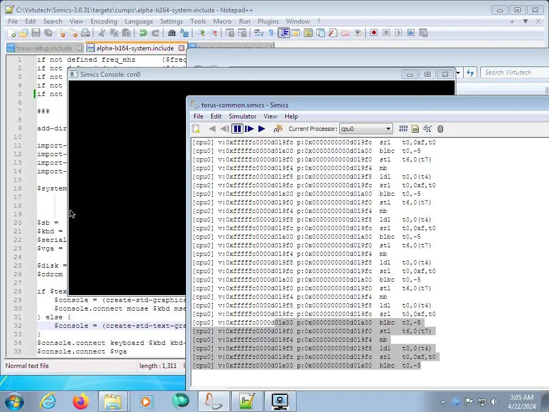The width and height of the screenshot is (549, 412).
Task: Redo the edit in Notepad++
Action: 155,33
